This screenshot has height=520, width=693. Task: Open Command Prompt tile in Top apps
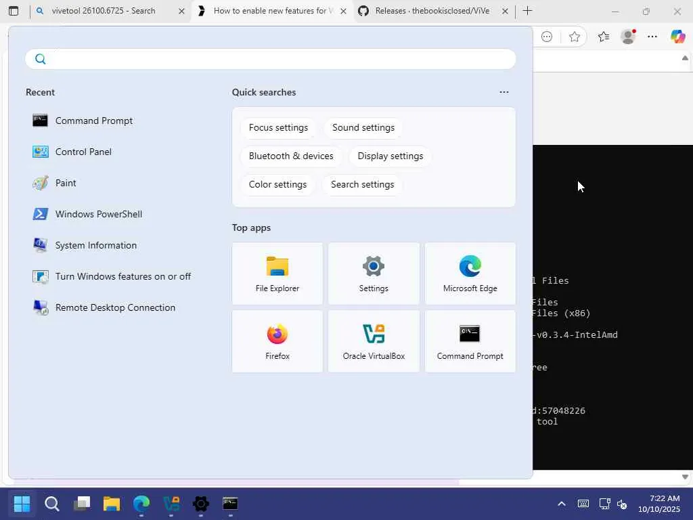tap(470, 341)
